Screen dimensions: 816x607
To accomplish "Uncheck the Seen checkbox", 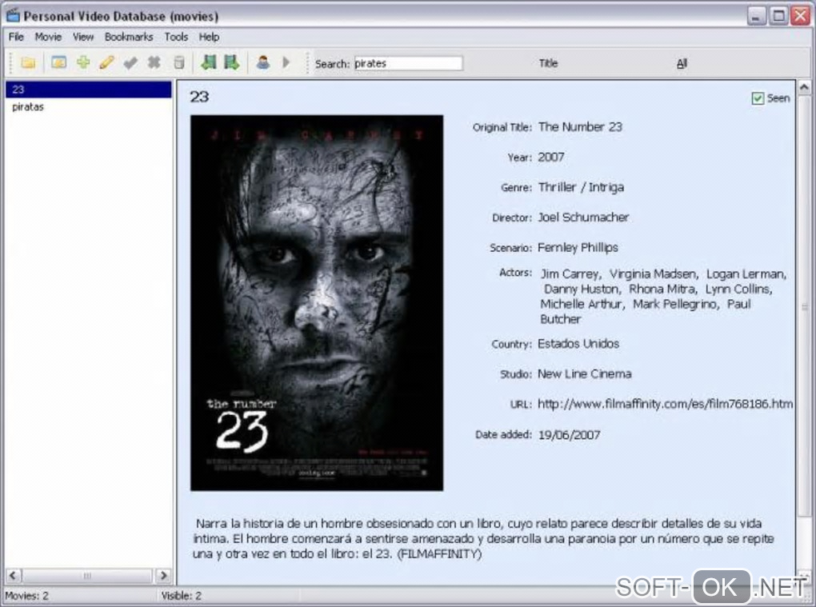I will [x=758, y=98].
